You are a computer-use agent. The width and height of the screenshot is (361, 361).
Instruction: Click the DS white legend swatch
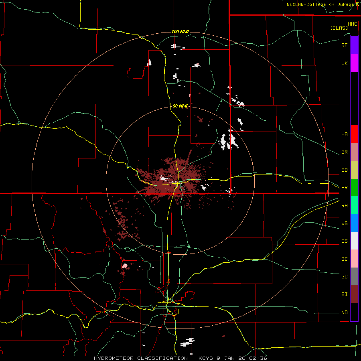(x=354, y=241)
